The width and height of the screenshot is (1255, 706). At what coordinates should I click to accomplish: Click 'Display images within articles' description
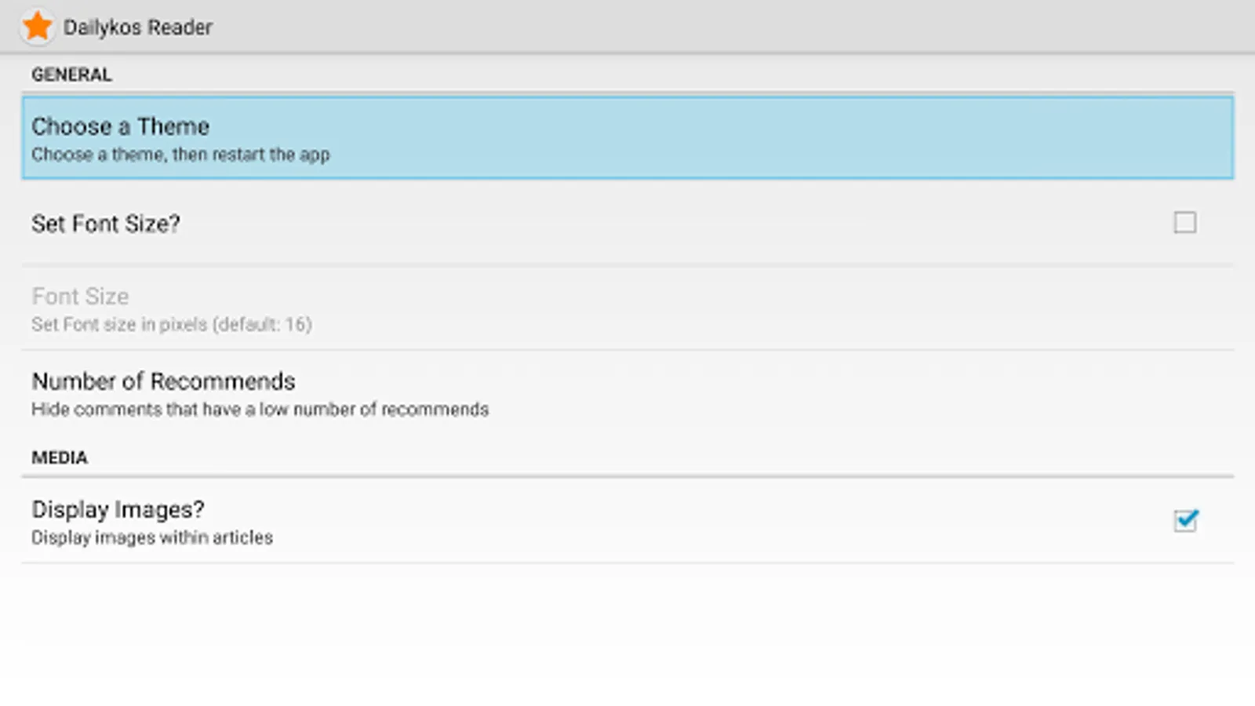(x=152, y=537)
